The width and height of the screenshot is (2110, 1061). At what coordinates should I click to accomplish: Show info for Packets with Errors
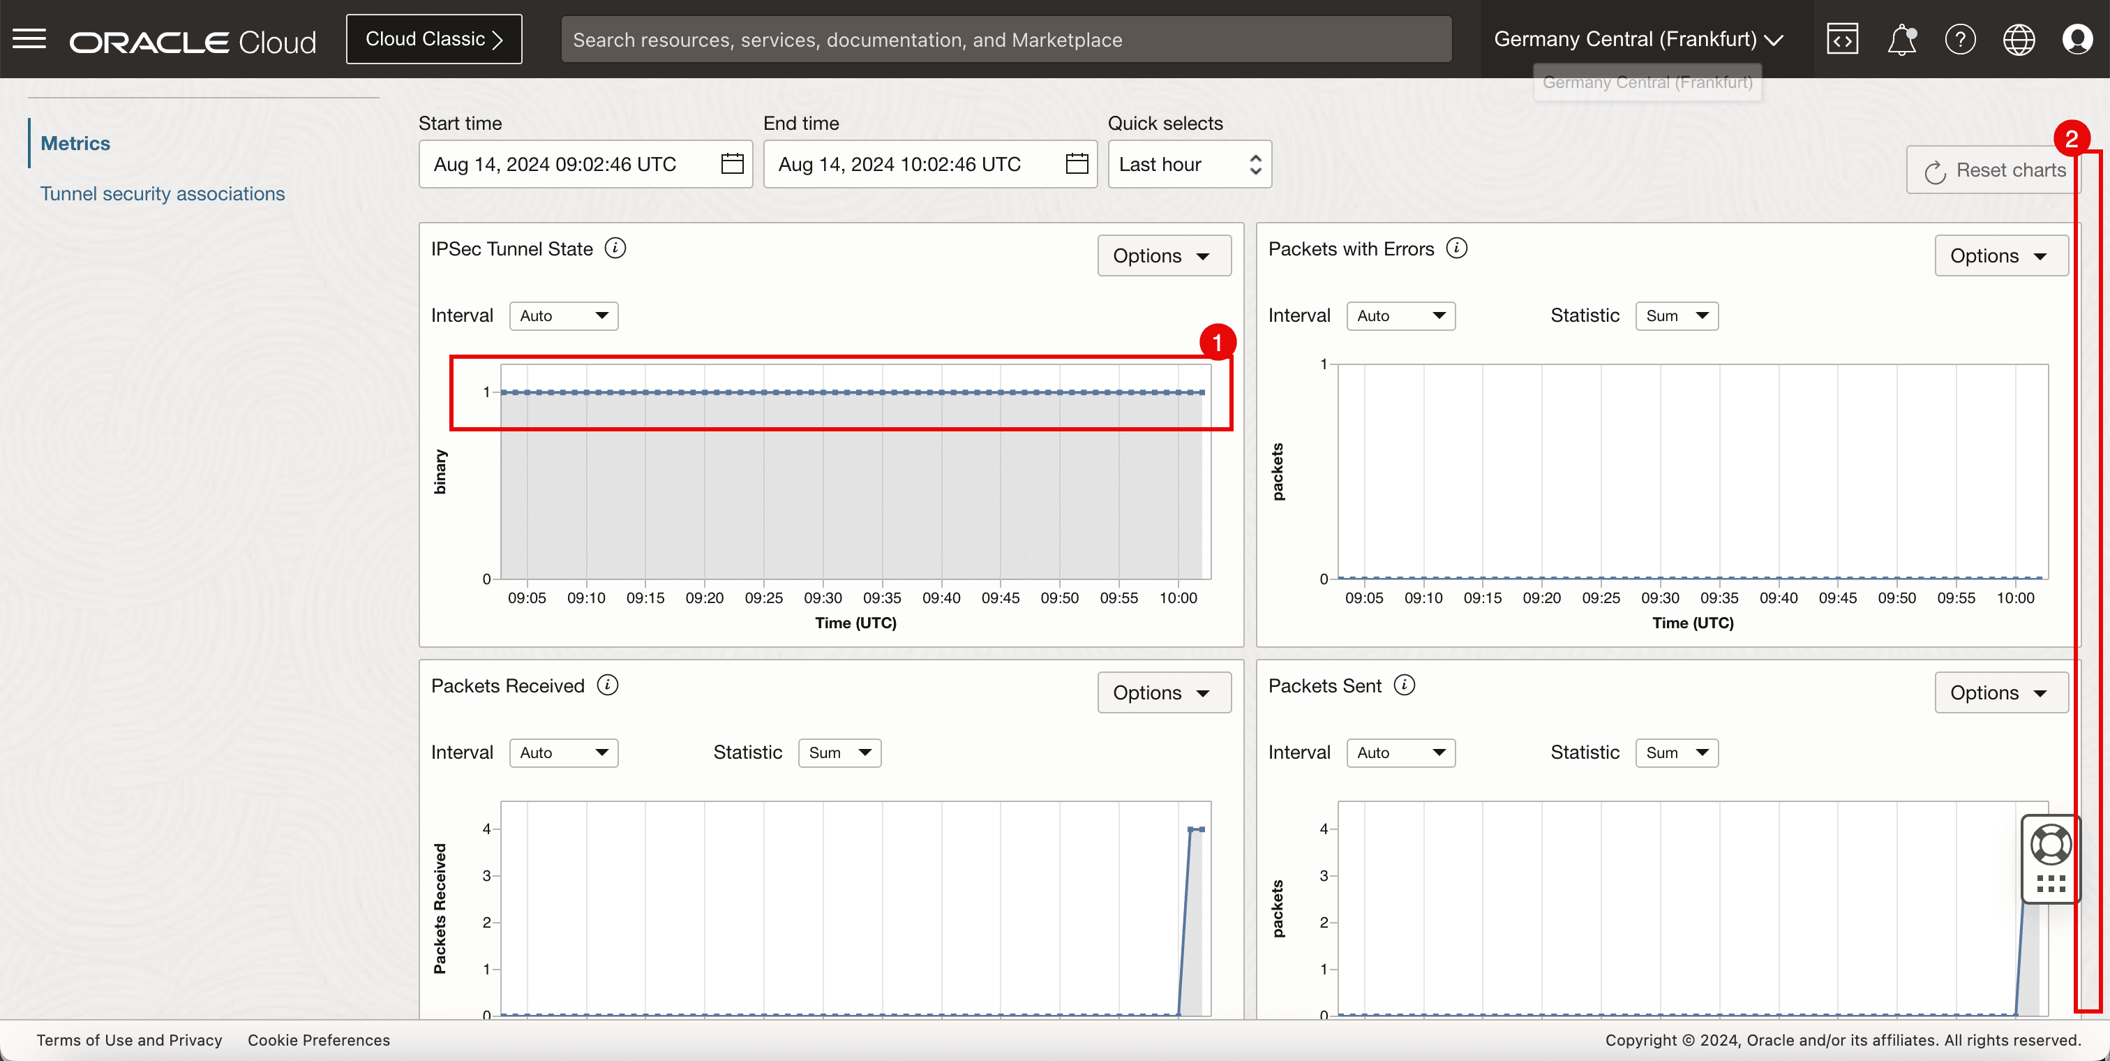(x=1456, y=248)
